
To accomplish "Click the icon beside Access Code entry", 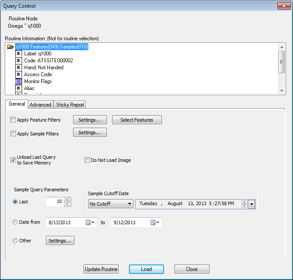I will point(19,74).
